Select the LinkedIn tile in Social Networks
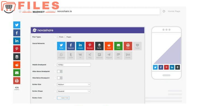 (80, 46)
